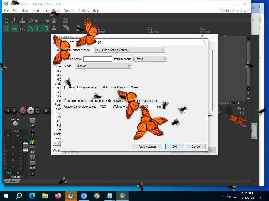Click the pin icon in Preferences window
The height and width of the screenshot is (201, 269).
(x=202, y=37)
